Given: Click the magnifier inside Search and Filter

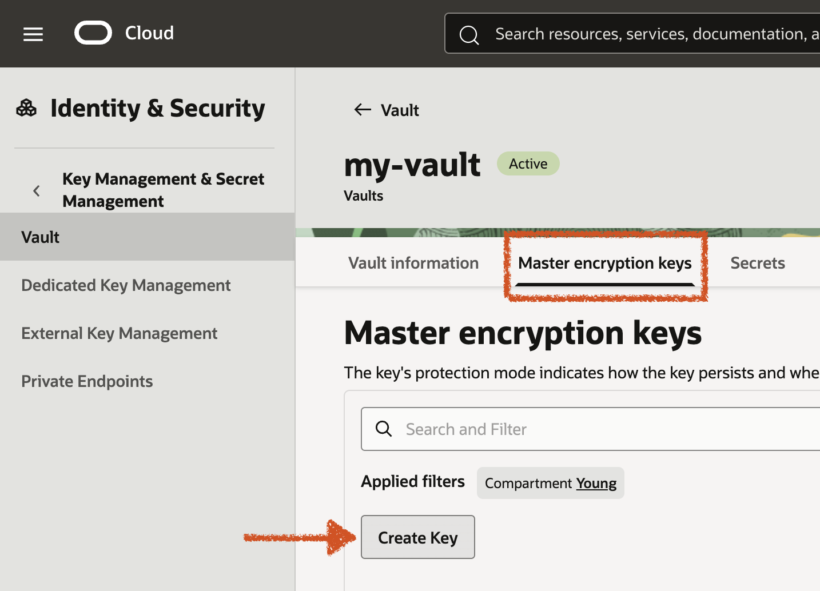Looking at the screenshot, I should point(383,429).
